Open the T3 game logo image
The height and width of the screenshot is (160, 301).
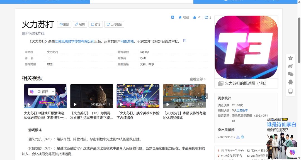(246, 47)
